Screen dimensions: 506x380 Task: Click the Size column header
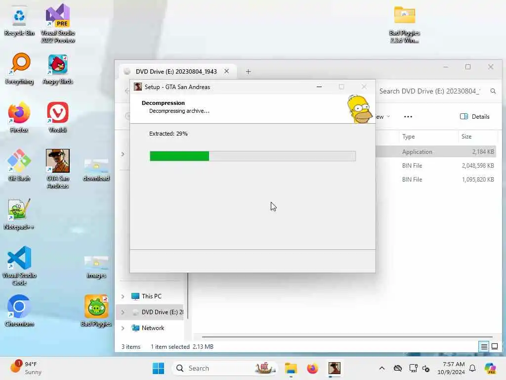478,137
